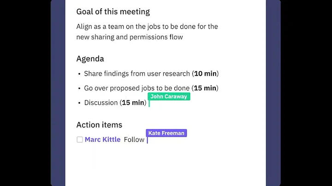This screenshot has width=332, height=186.
Task: Select the Action items heading
Action: [x=99, y=125]
